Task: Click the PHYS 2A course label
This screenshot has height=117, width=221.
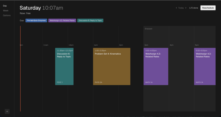Action: click(98, 82)
